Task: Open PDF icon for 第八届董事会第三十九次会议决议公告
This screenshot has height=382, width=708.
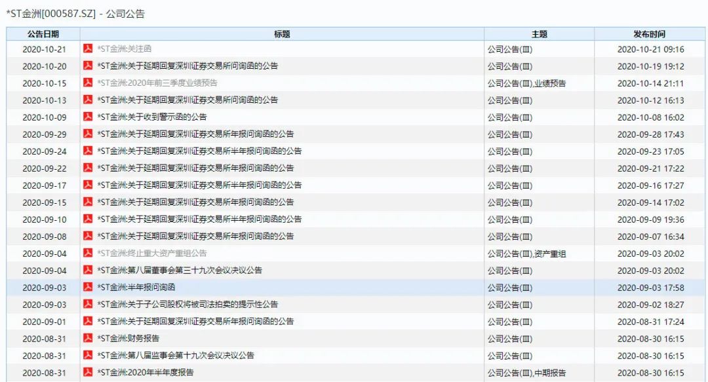Action: 88,269
